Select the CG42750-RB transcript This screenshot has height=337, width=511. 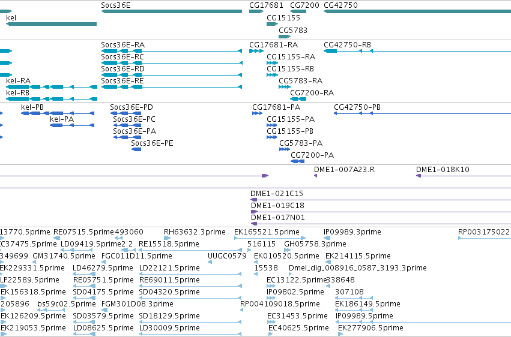click(x=417, y=51)
